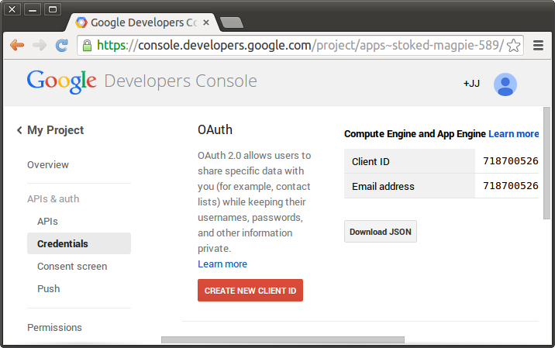Open Consent screen in sidebar
Viewport: 555px width, 348px height.
point(72,266)
